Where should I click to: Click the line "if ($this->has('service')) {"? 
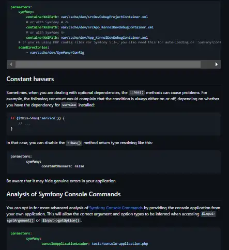[38, 118]
